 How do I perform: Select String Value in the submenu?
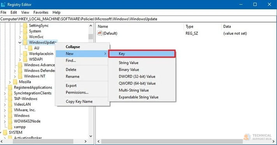click(x=142, y=63)
